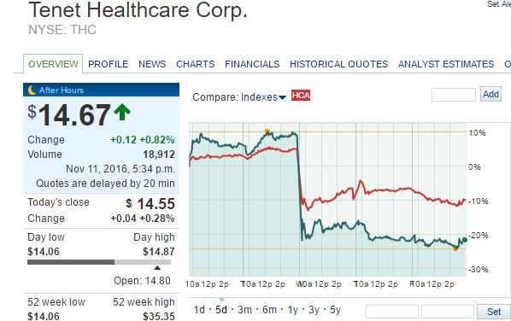Click the orange low marker on chart
This screenshot has height=321, width=511.
point(455,248)
